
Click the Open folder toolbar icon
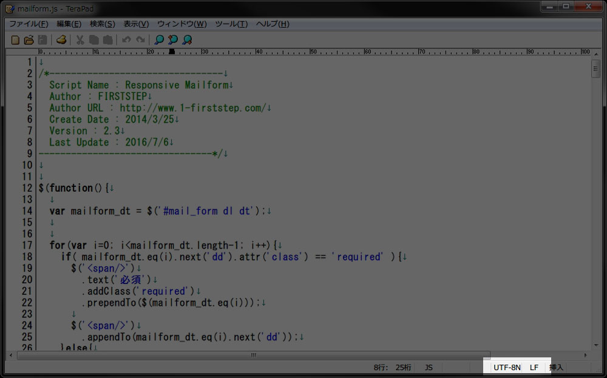(29, 40)
